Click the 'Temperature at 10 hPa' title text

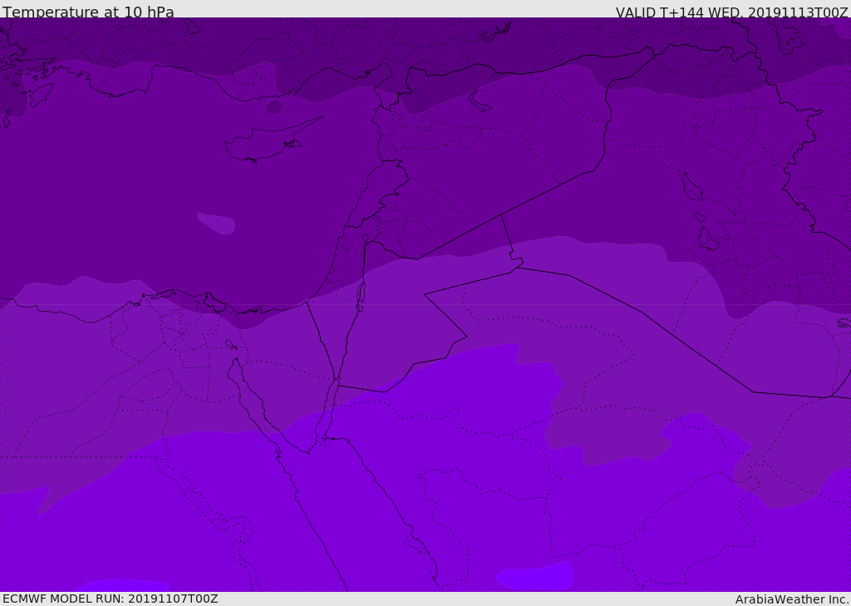88,12
